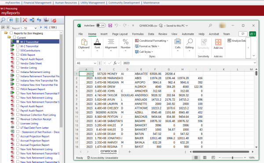Check the ICMA Report checkbox
The height and width of the screenshot is (163, 264).
coord(18,54)
